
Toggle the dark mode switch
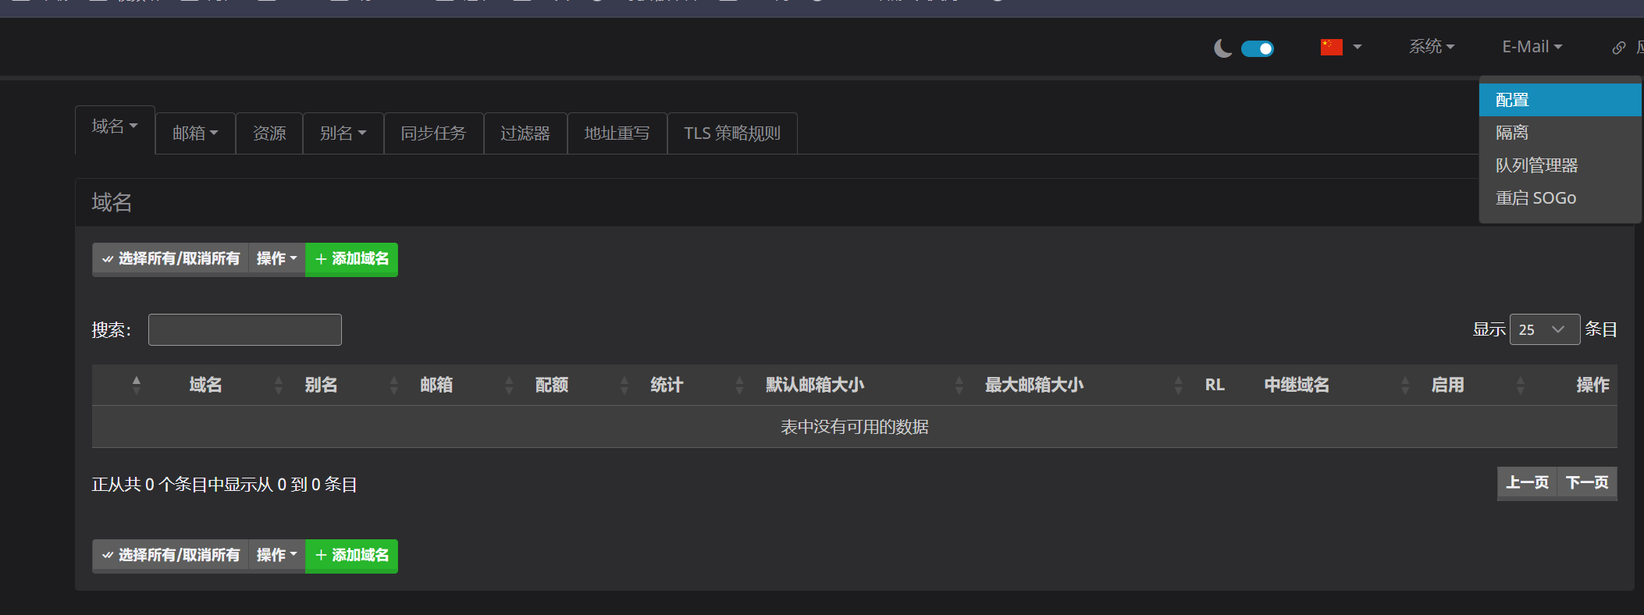[1257, 48]
